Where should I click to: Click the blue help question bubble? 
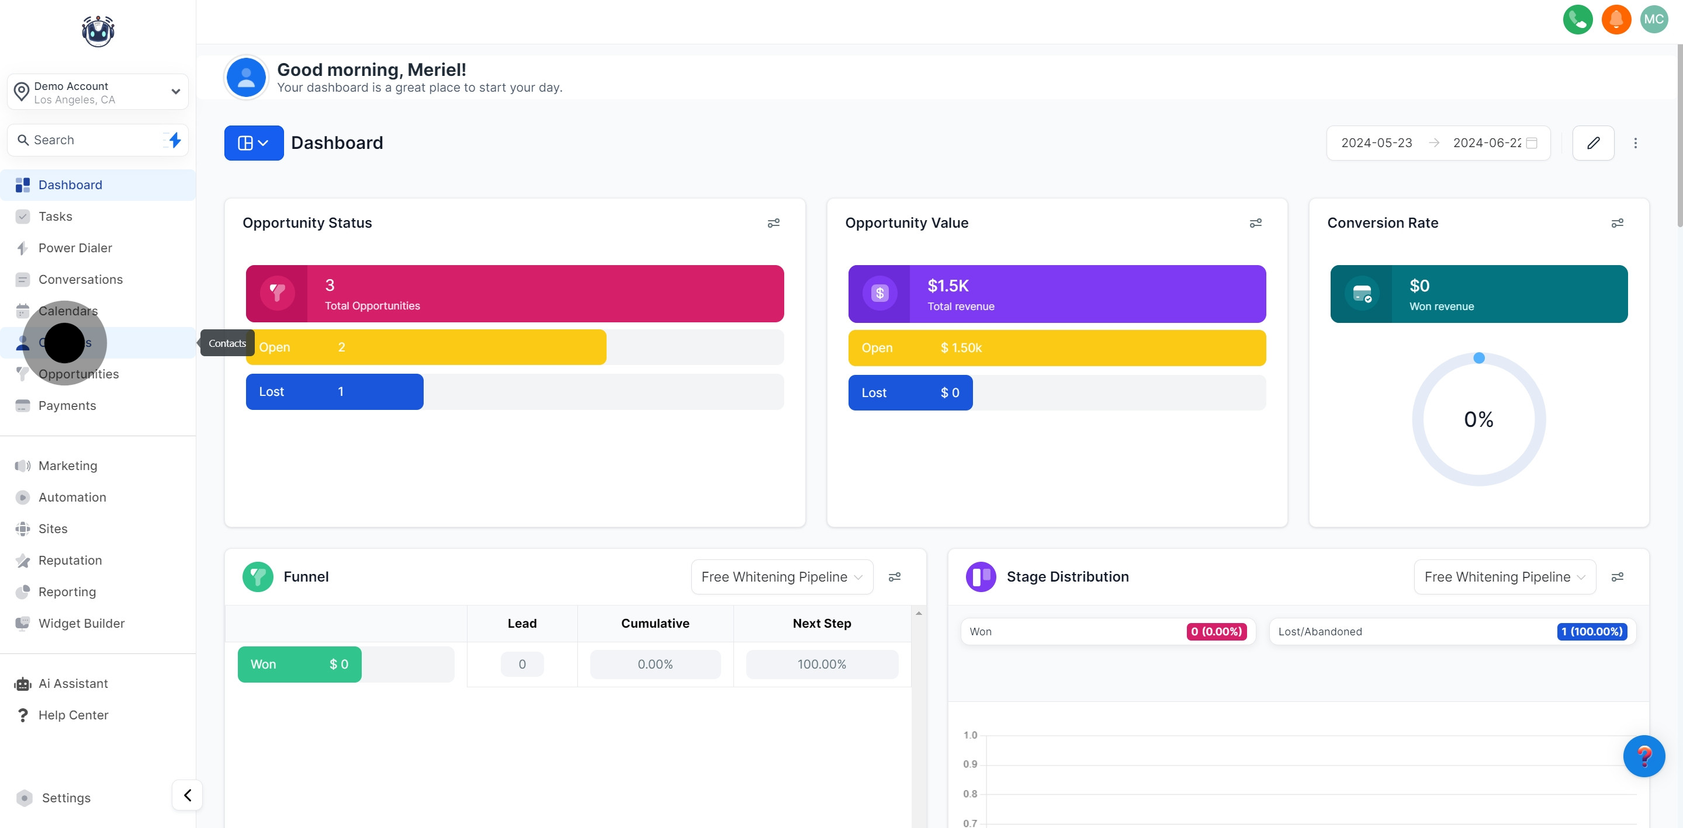pyautogui.click(x=1643, y=756)
